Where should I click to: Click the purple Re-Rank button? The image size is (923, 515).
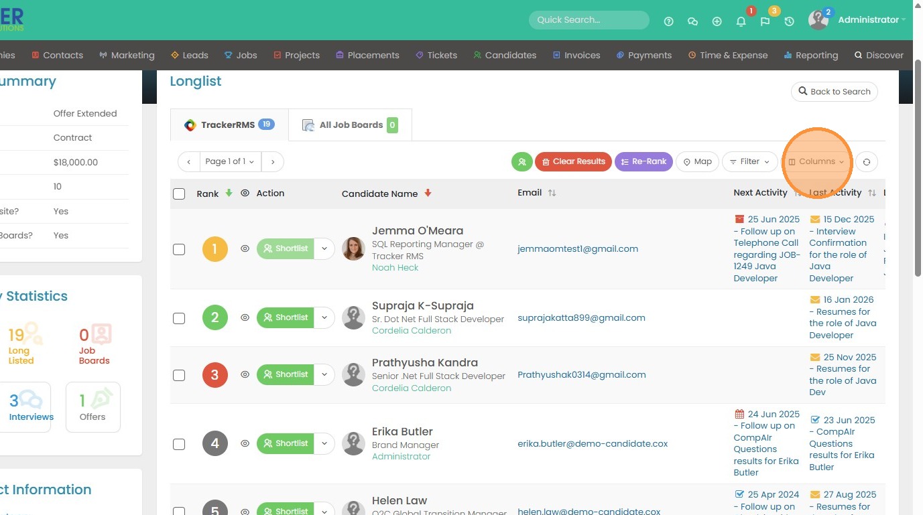643,161
